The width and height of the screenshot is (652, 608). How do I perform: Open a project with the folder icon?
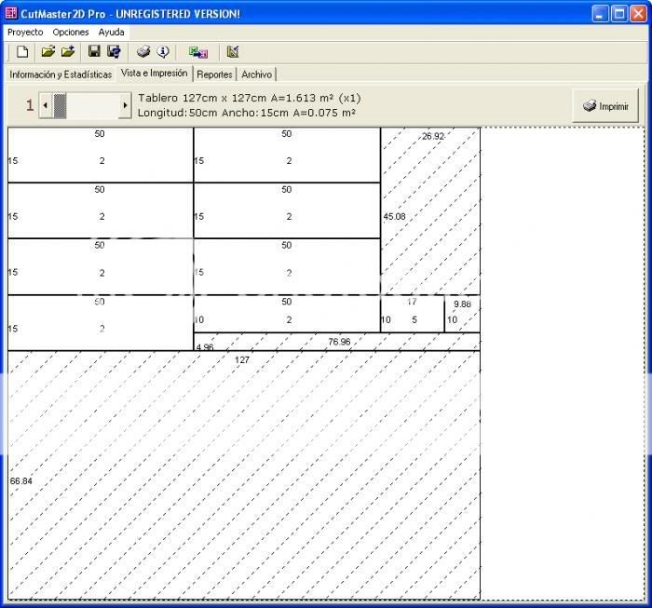click(48, 52)
